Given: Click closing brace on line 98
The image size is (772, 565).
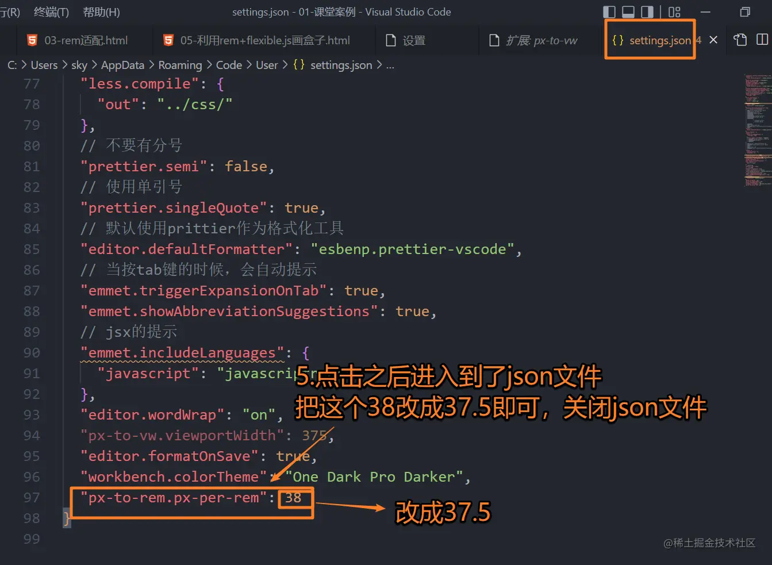Looking at the screenshot, I should [x=67, y=518].
